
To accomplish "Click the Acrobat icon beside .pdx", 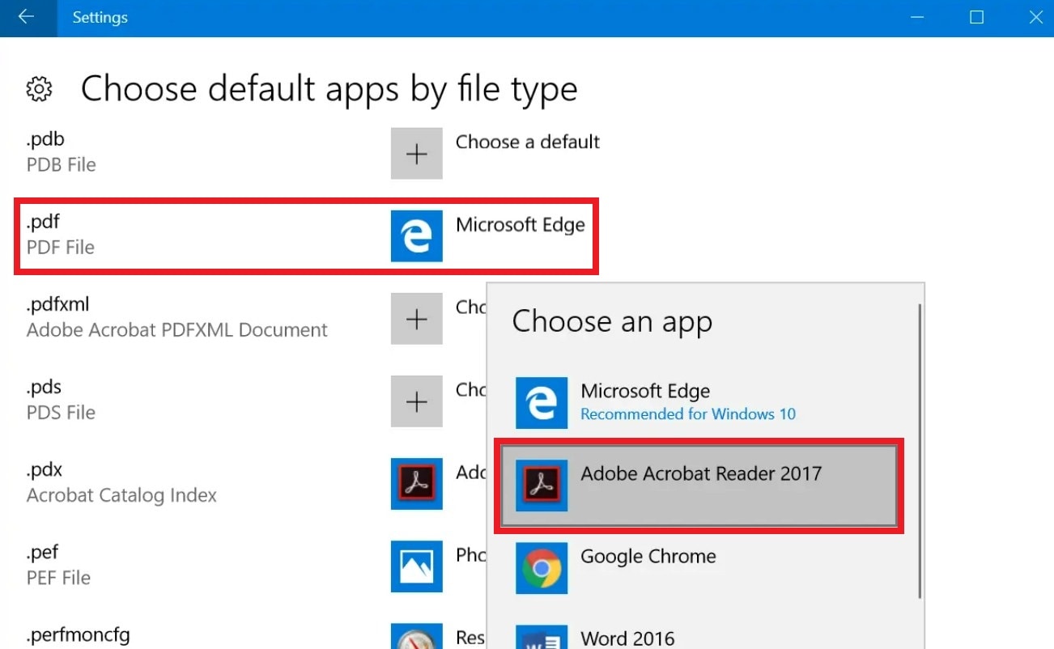I will [x=416, y=484].
